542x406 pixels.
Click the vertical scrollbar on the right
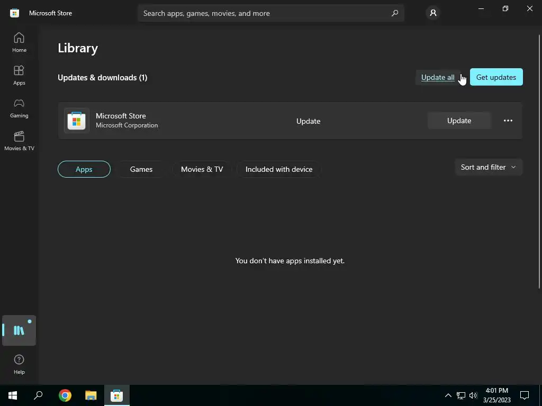pyautogui.click(x=539, y=161)
